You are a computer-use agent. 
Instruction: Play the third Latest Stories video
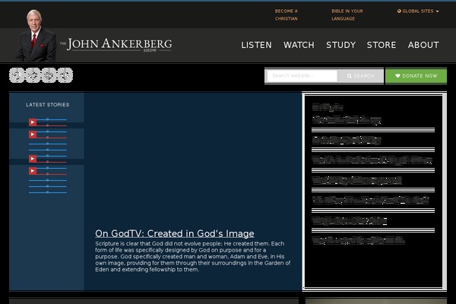point(33,159)
